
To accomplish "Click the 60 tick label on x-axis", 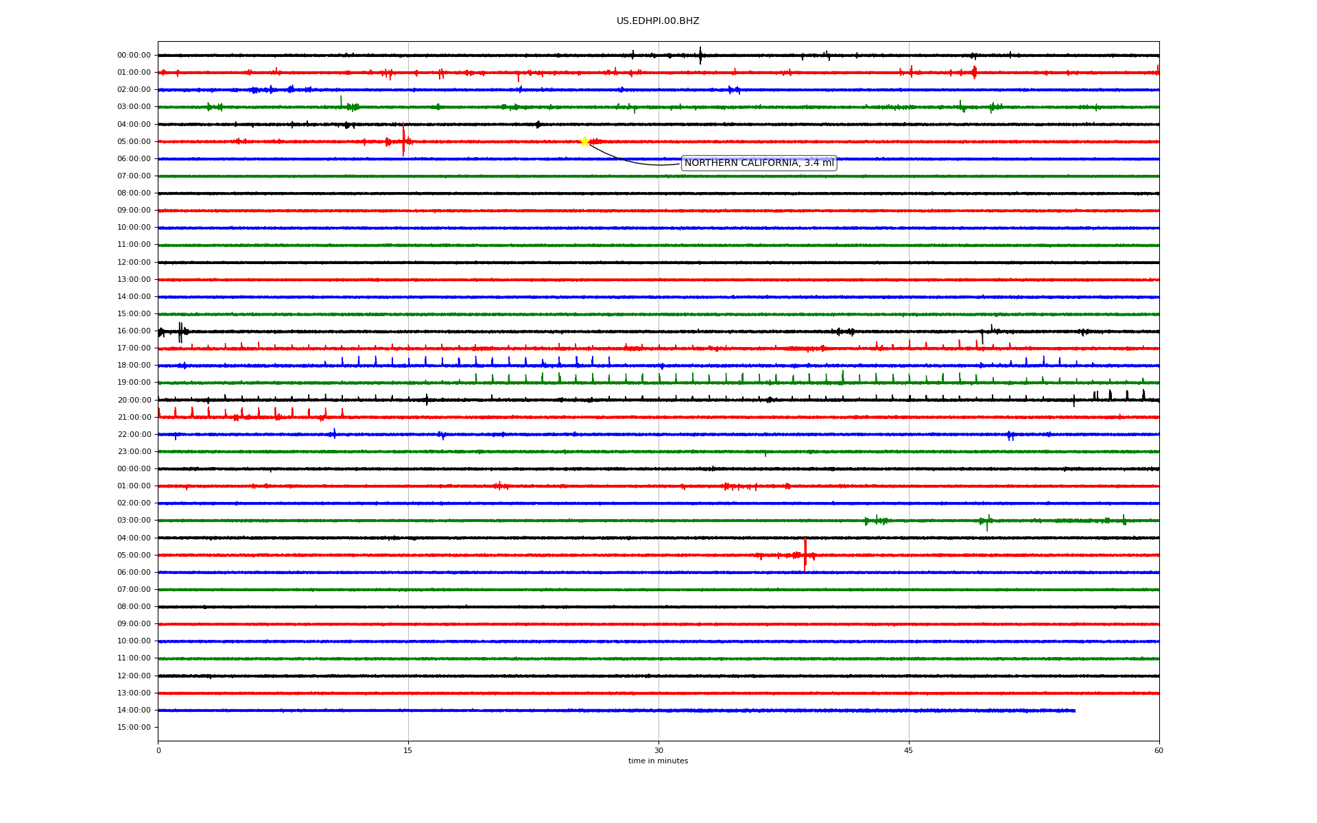I will coord(1158,750).
